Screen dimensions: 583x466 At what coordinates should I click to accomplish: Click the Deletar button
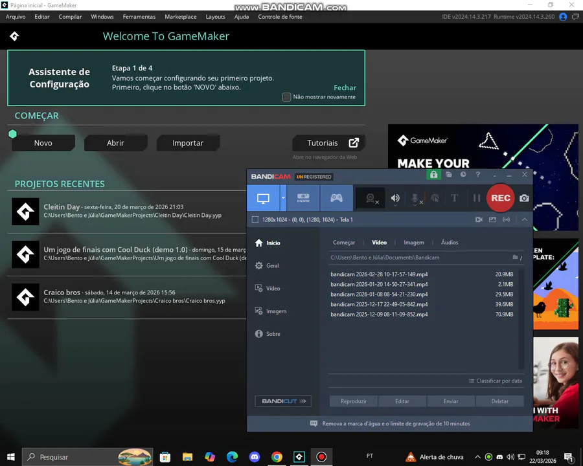499,401
